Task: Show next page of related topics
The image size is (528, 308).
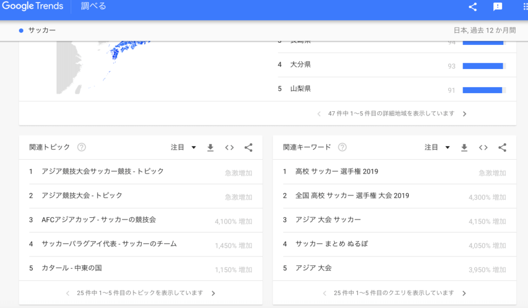Action: tap(213, 294)
